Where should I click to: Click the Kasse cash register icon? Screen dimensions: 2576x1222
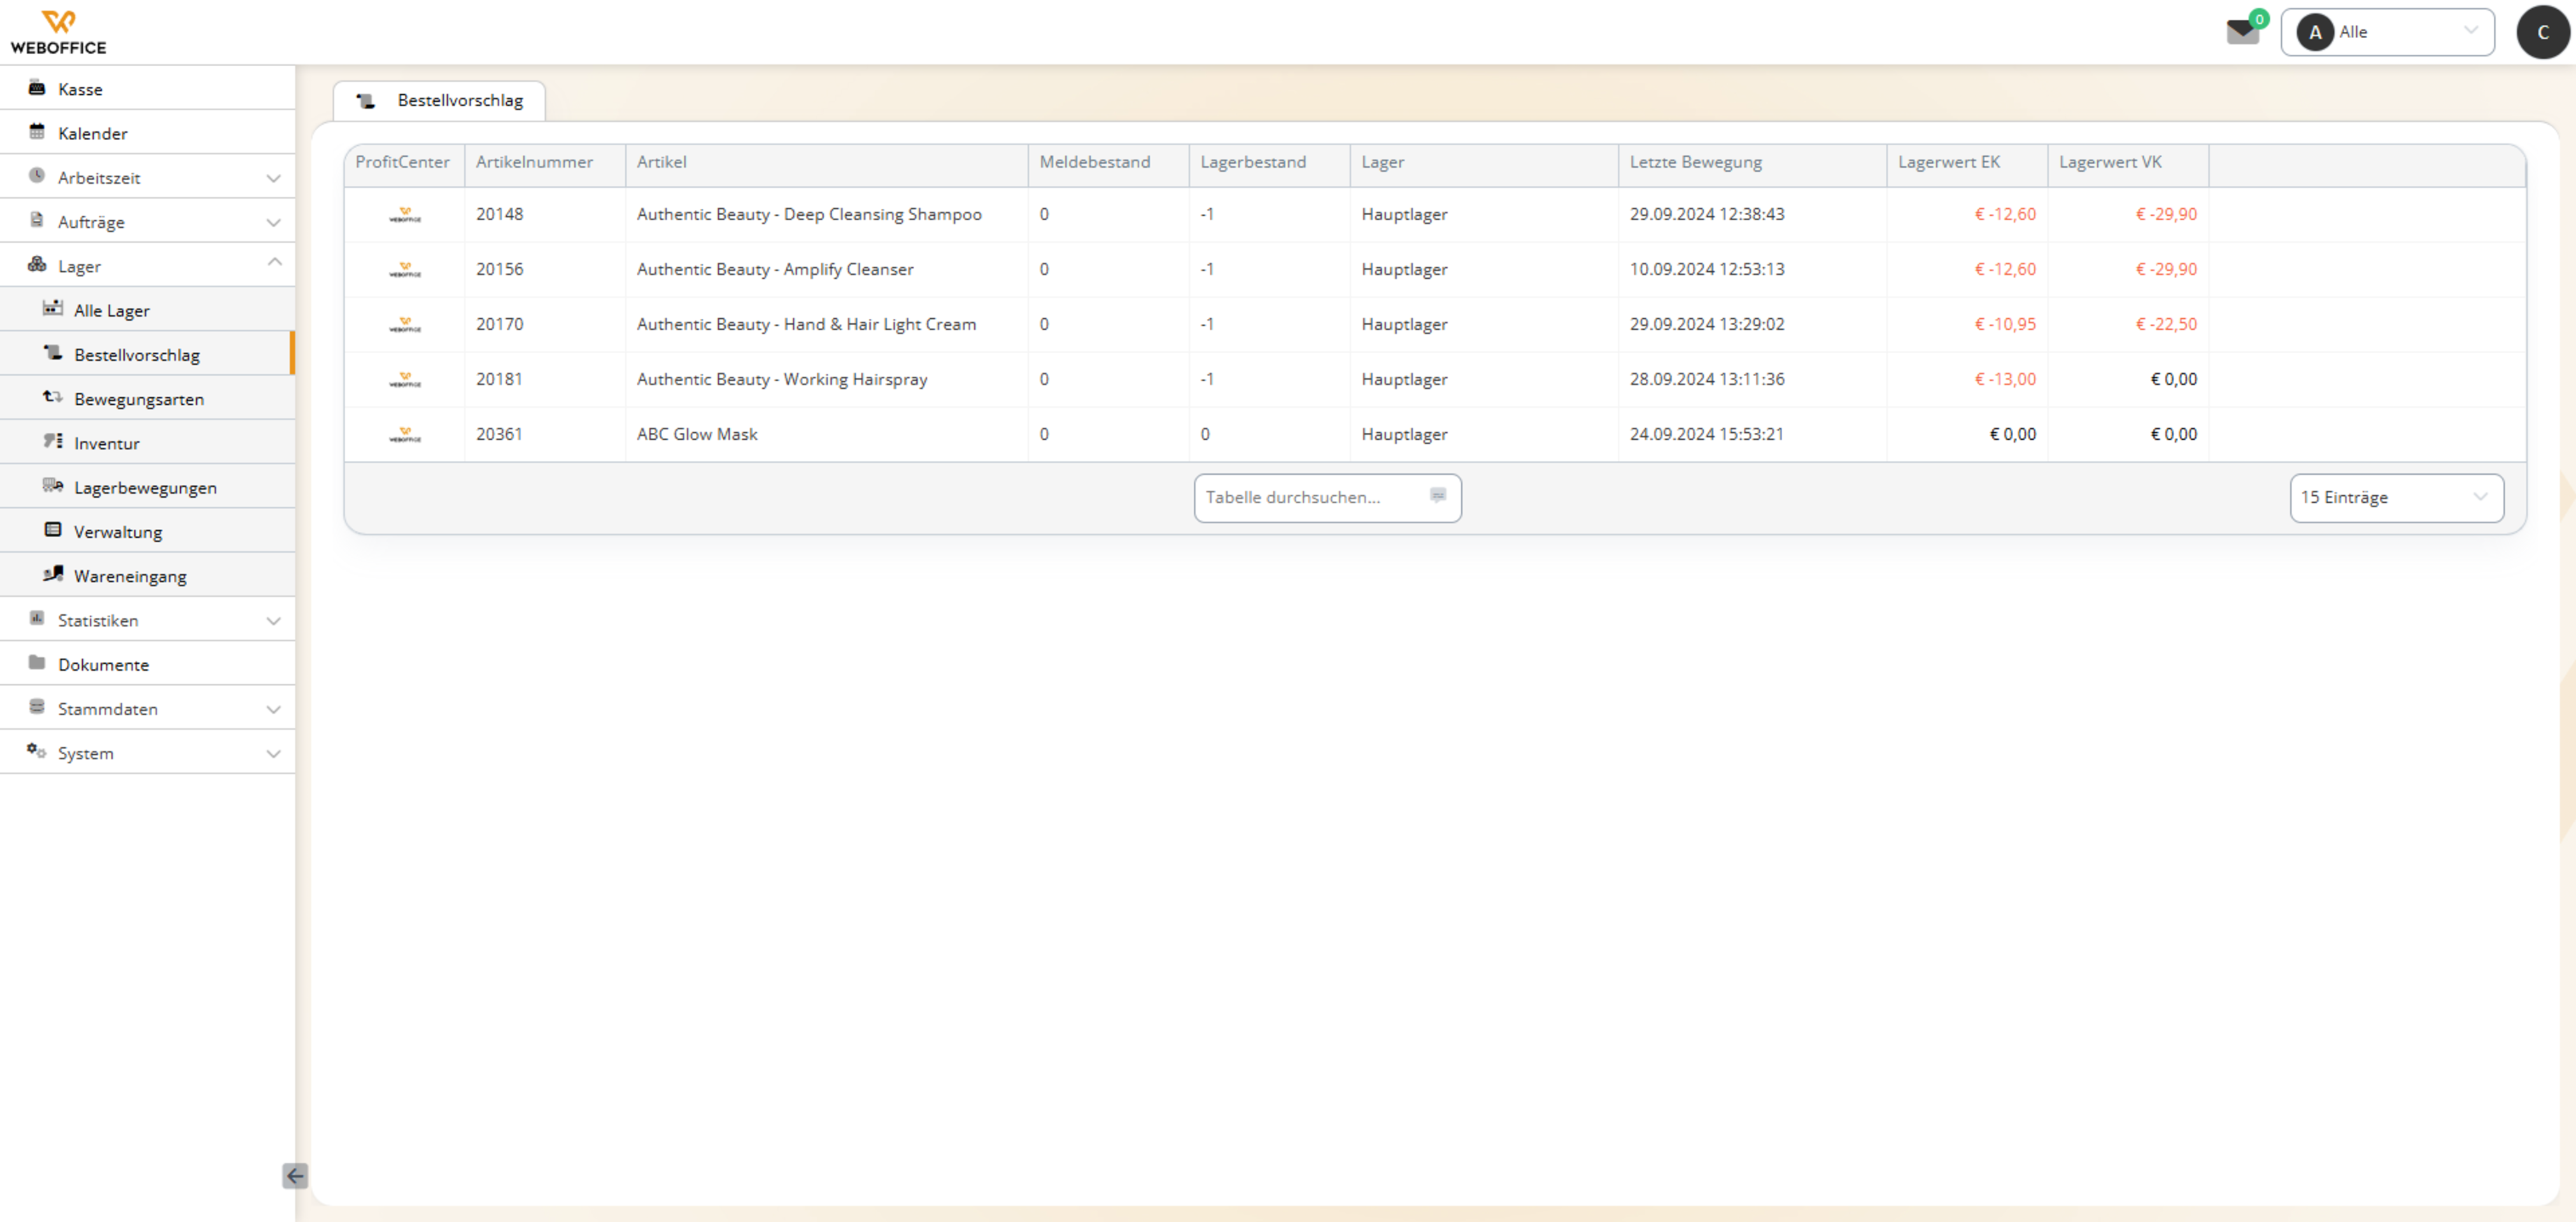click(x=37, y=88)
